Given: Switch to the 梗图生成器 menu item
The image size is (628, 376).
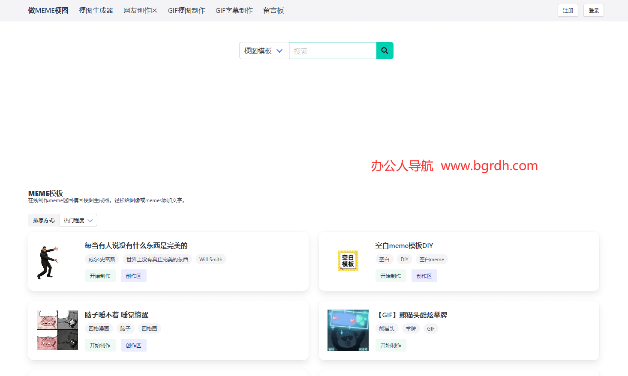Looking at the screenshot, I should point(95,10).
